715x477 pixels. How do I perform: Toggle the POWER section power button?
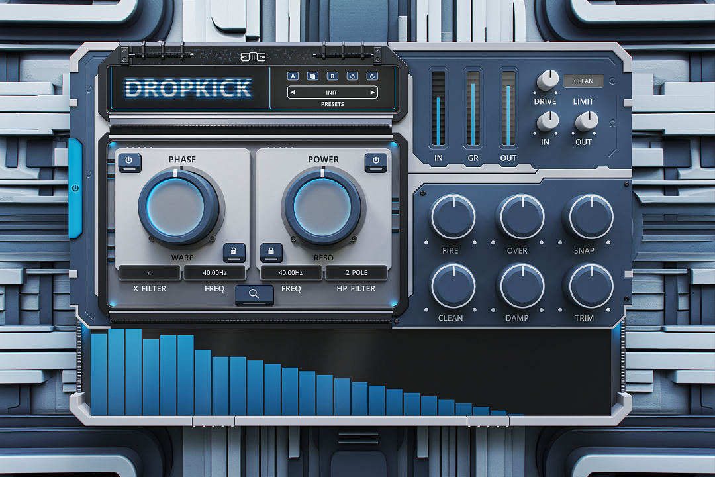pyautogui.click(x=375, y=161)
